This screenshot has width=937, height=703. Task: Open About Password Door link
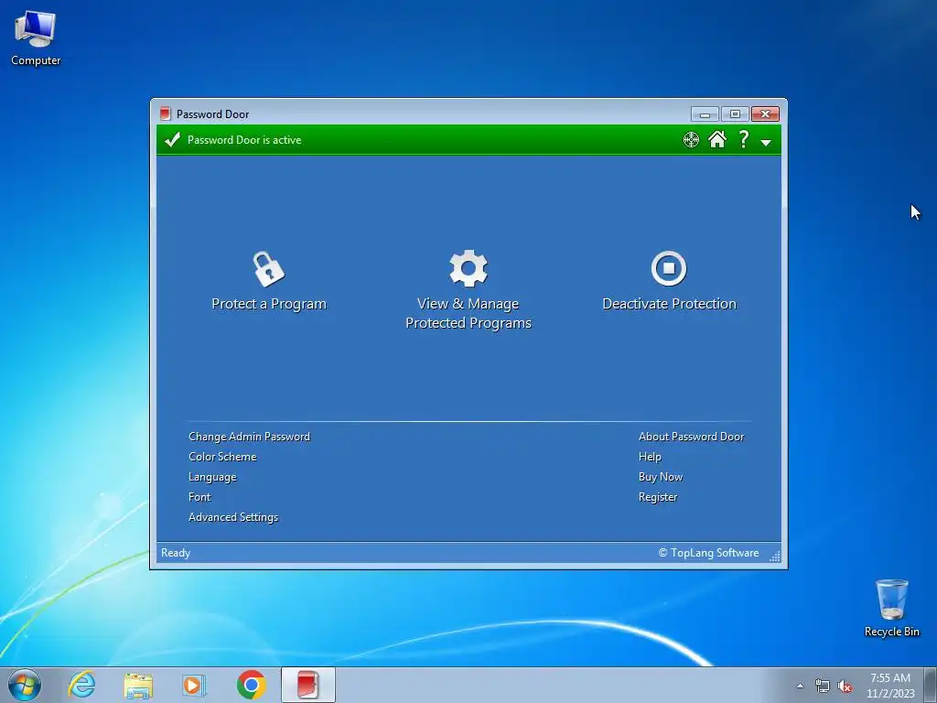[692, 437]
